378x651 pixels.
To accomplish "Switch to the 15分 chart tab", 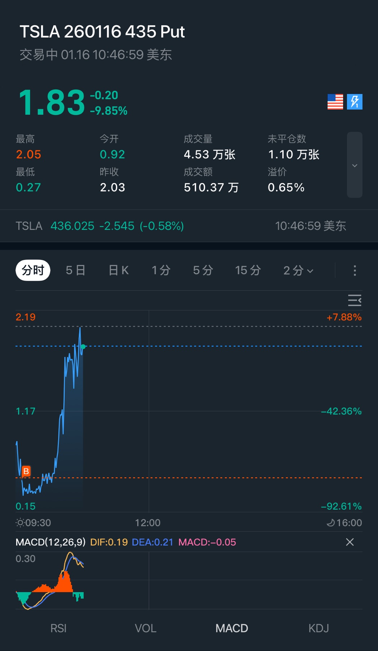I will 248,270.
